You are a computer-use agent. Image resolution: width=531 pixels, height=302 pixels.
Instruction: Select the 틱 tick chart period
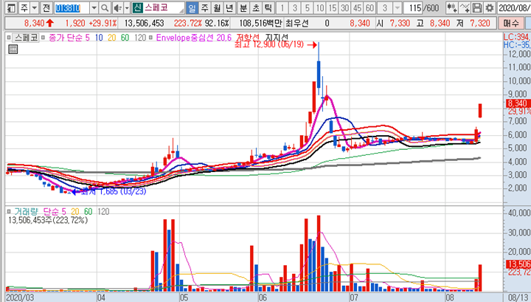coord(268,8)
